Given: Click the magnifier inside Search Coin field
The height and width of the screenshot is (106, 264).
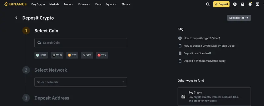Looking at the screenshot, I should pyautogui.click(x=39, y=43).
